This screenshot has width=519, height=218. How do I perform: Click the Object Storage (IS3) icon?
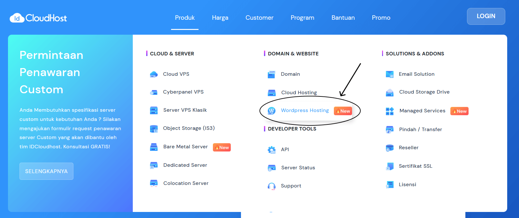click(x=154, y=129)
